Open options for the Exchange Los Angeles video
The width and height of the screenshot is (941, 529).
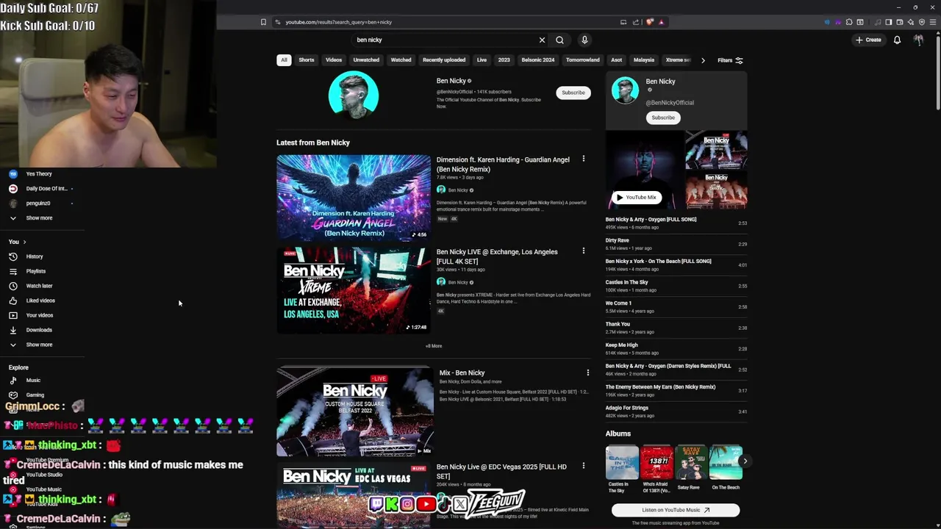(x=584, y=251)
